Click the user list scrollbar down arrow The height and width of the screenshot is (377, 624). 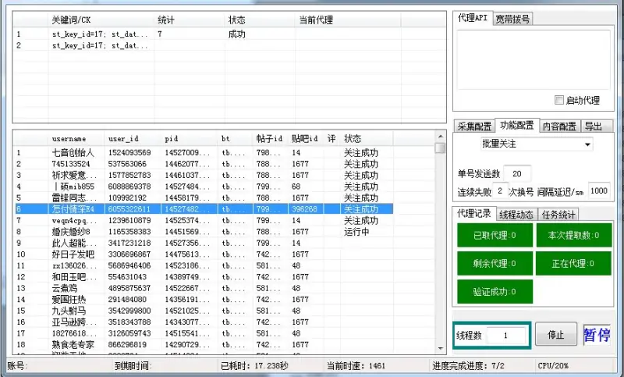(x=441, y=349)
